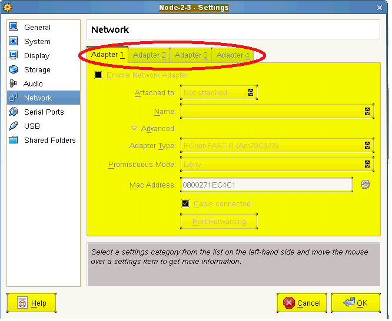Select the Audio speaker icon
The image size is (392, 321).
tap(13, 84)
